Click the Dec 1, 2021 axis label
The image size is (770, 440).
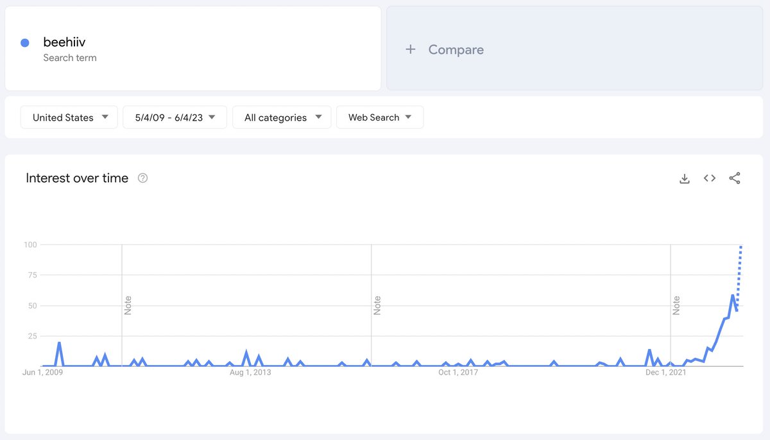[666, 372]
